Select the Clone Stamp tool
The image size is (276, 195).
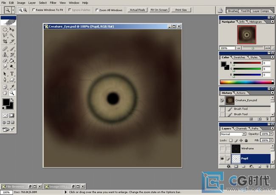pyautogui.click(x=5, y=55)
